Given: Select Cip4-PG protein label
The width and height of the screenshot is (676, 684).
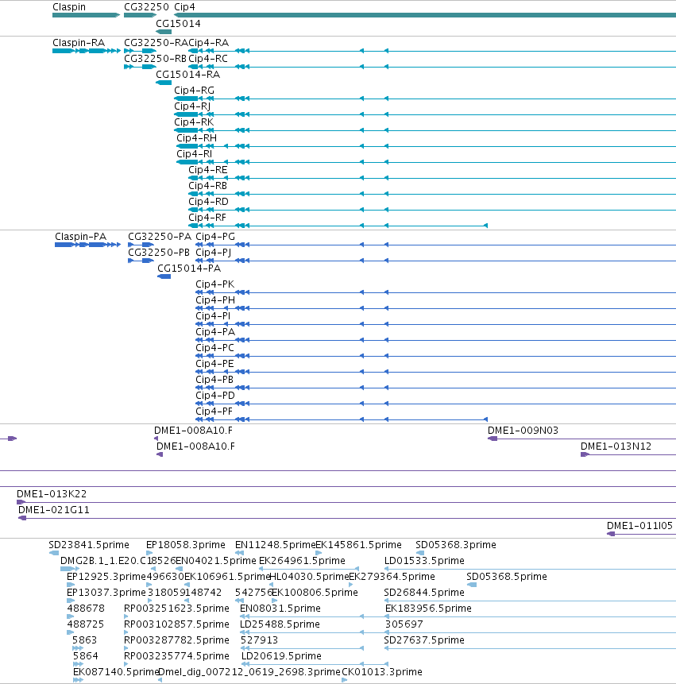Looking at the screenshot, I should [x=215, y=237].
